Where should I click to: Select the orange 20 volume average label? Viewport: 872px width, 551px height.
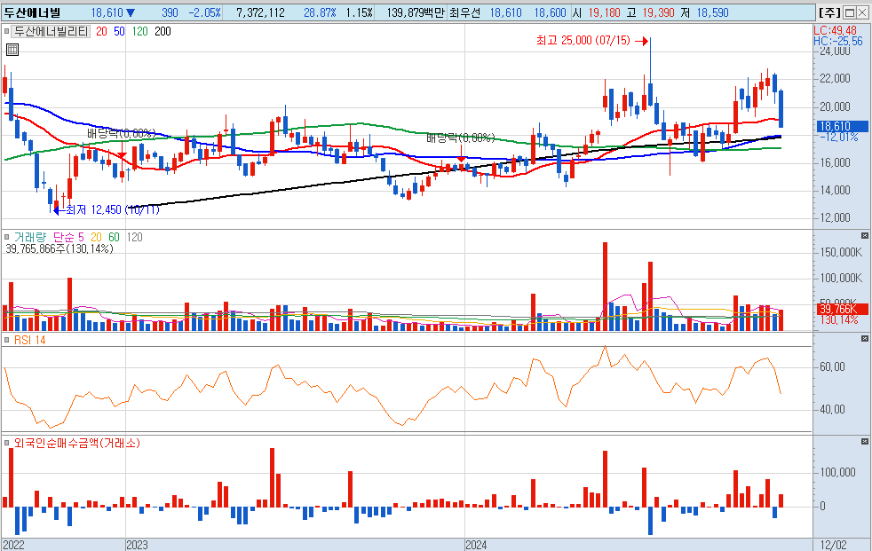[96, 237]
